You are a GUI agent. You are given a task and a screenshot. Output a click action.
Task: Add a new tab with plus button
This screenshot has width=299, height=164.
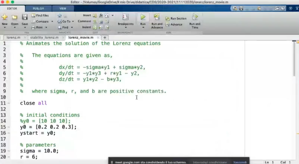pyautogui.click(x=104, y=38)
